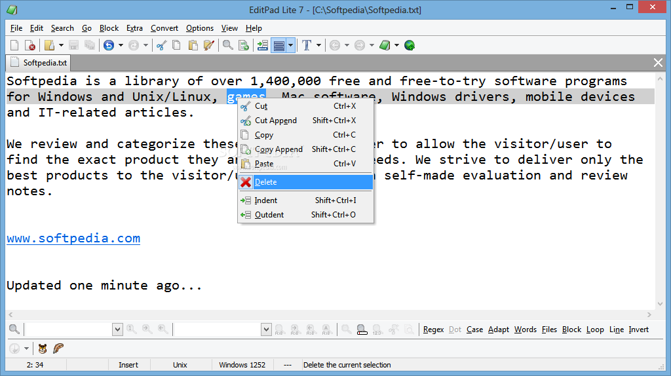Launch RegexBuddy via the tiger icon

[x=43, y=348]
